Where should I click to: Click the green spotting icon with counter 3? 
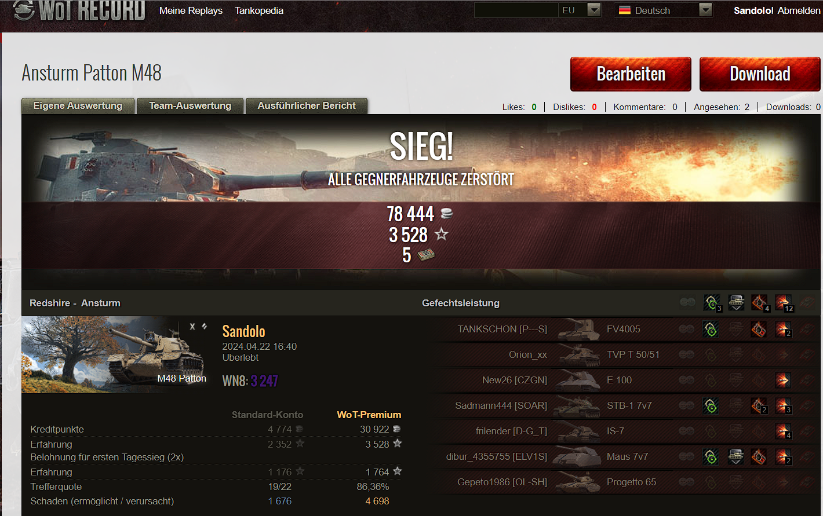click(x=712, y=302)
